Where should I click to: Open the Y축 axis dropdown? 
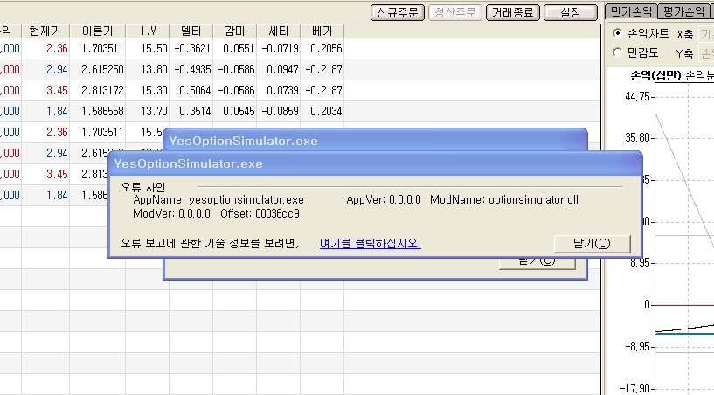coord(705,52)
